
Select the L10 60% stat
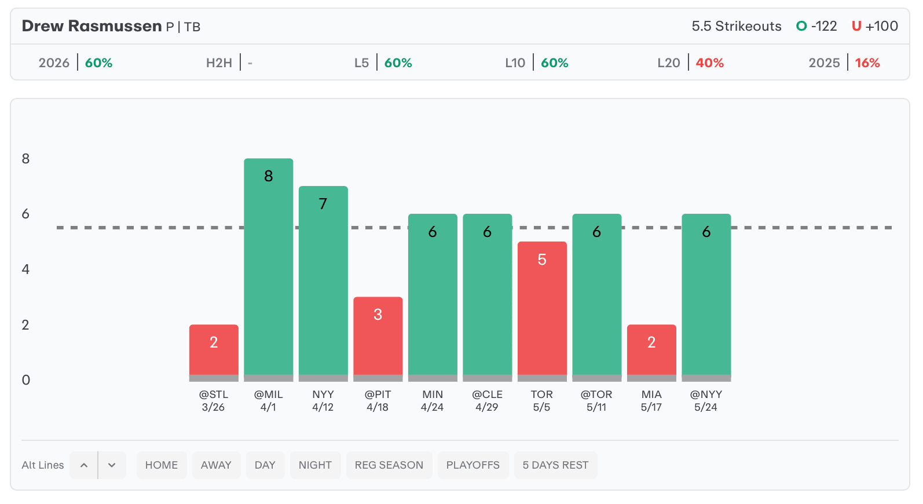point(537,63)
